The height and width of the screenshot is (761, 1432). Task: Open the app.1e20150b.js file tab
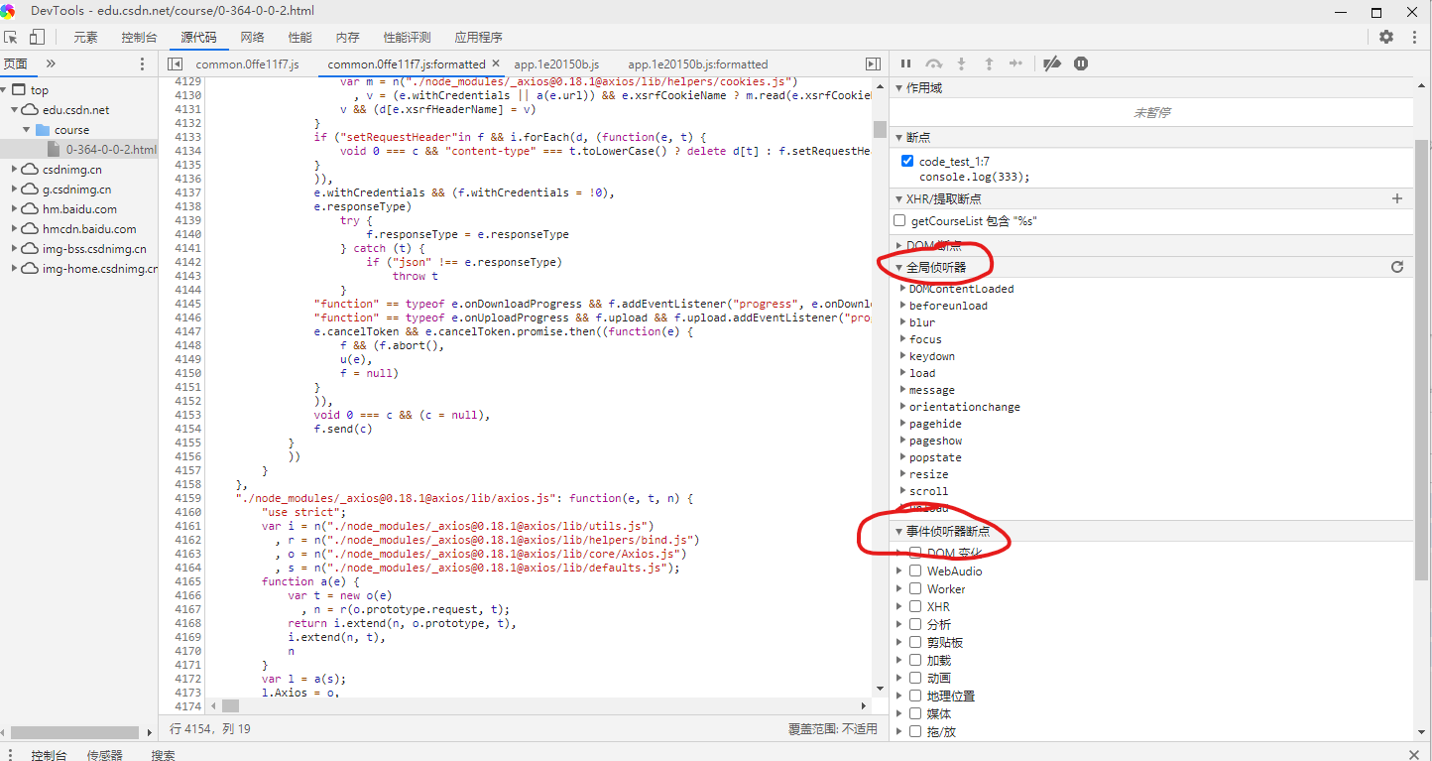[556, 64]
